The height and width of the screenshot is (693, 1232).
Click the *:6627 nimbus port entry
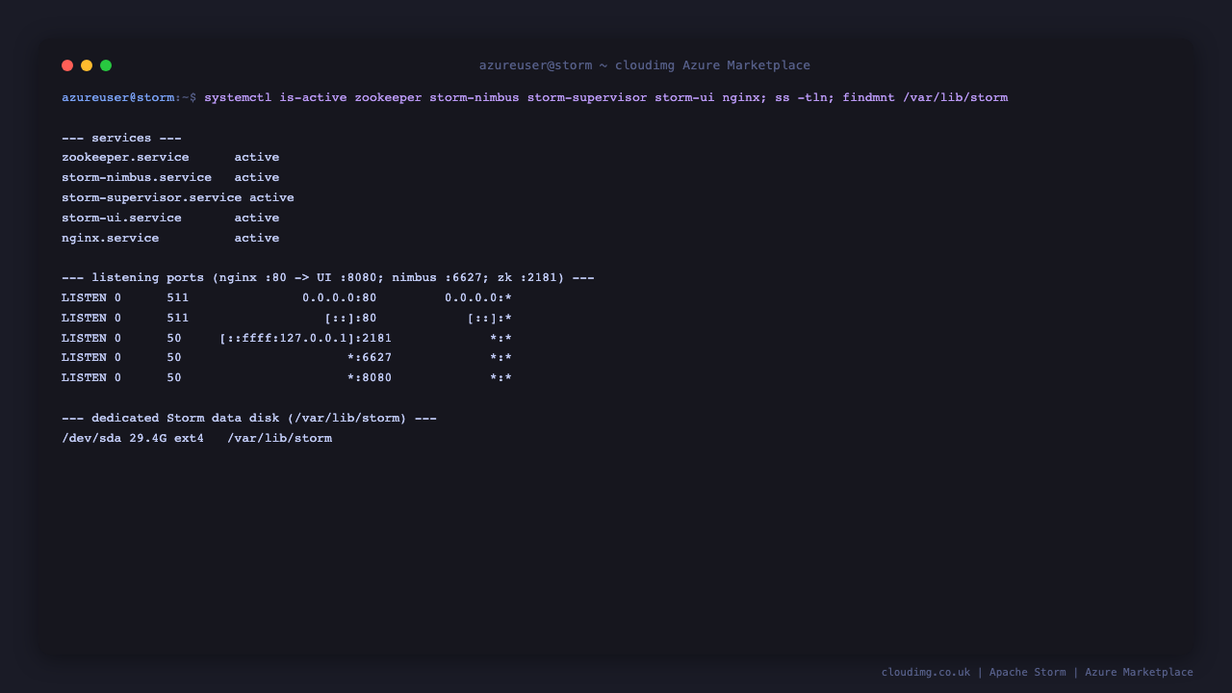[370, 357]
